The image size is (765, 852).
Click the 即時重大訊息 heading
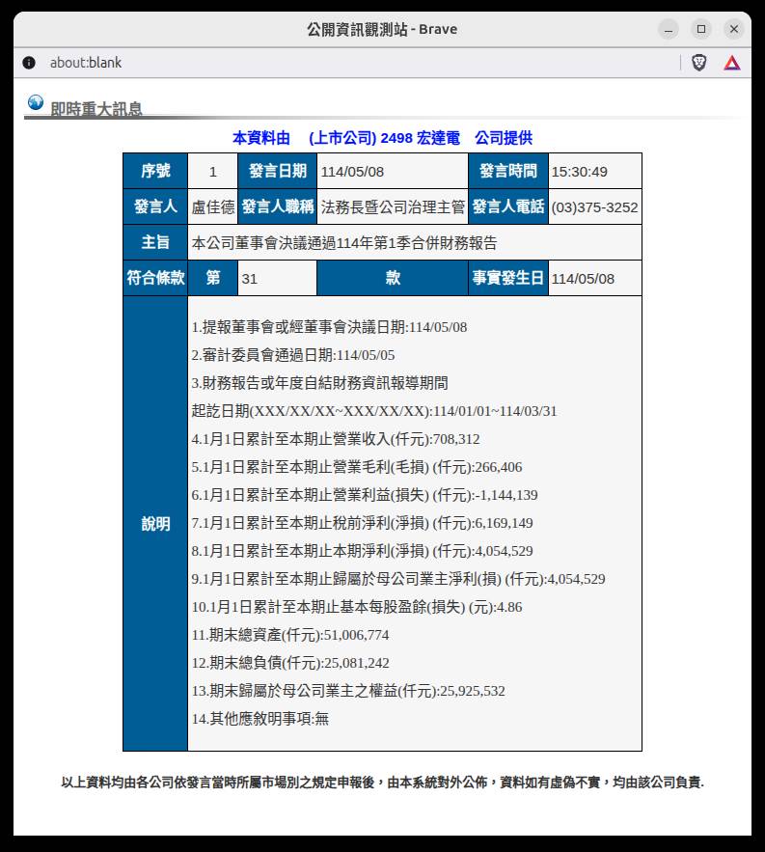click(x=96, y=109)
